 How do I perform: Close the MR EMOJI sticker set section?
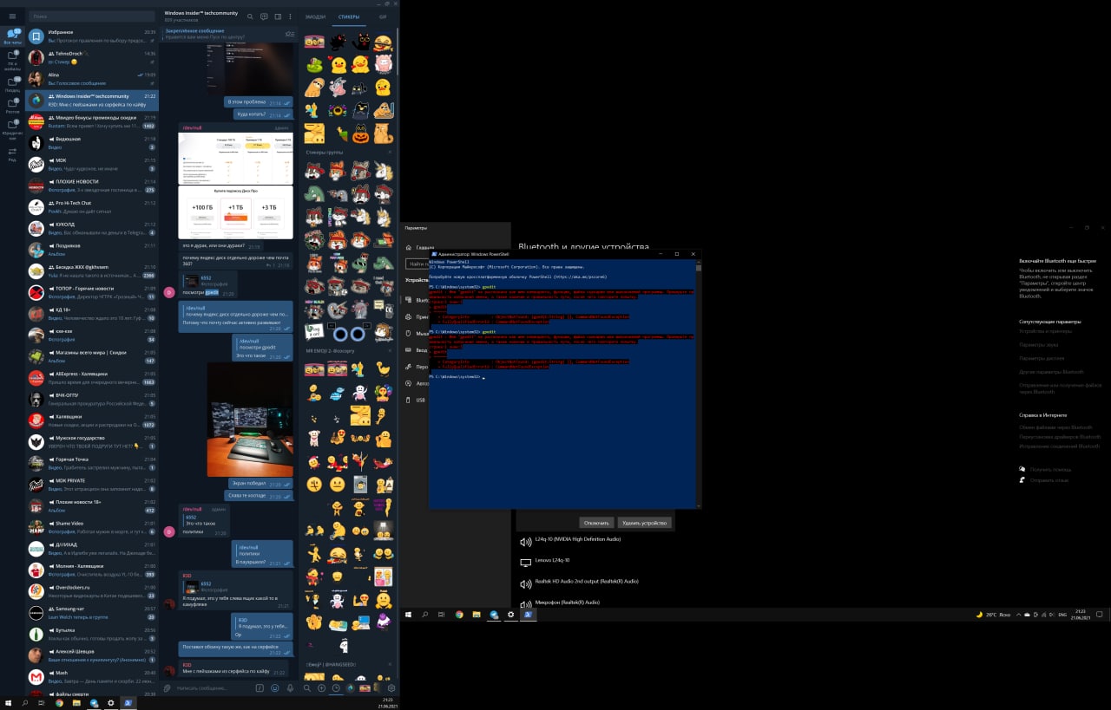tap(390, 351)
